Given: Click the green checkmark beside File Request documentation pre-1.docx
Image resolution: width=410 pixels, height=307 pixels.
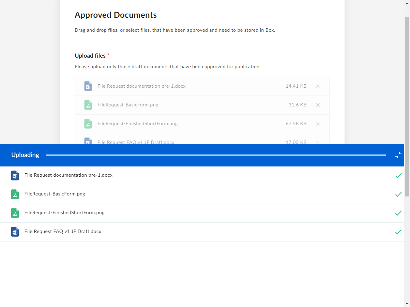Looking at the screenshot, I should pos(398,175).
